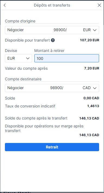This screenshot has height=193, width=104.
Task: Click Solde du compte après le transfert amount
Action: click(x=89, y=118)
